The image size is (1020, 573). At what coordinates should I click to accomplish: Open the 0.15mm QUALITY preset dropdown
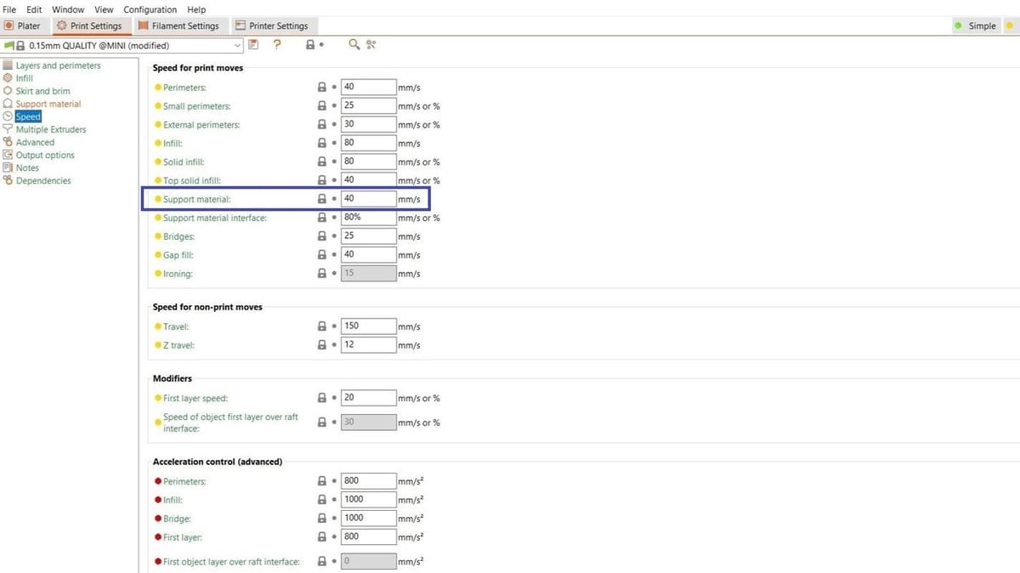pyautogui.click(x=238, y=46)
